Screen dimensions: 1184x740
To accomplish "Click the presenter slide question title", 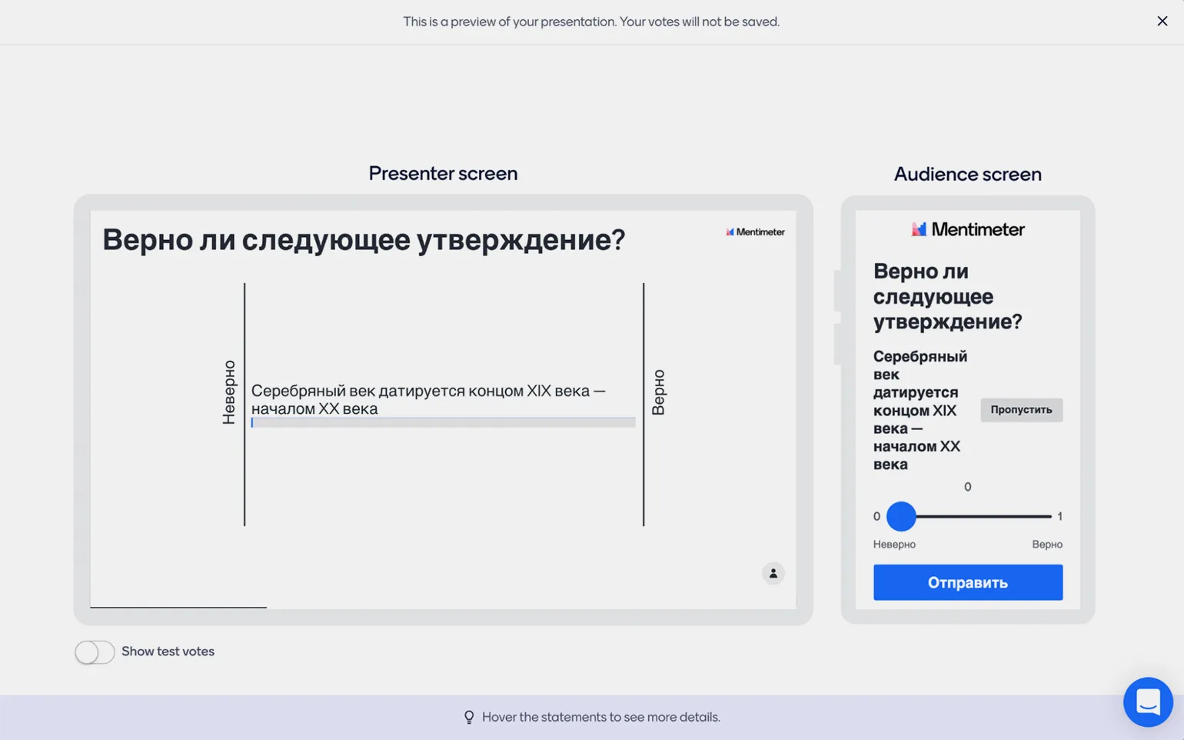I will tap(364, 239).
